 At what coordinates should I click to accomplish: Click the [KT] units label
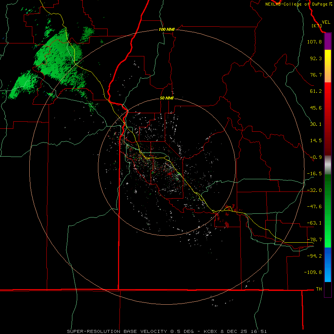tap(317, 26)
